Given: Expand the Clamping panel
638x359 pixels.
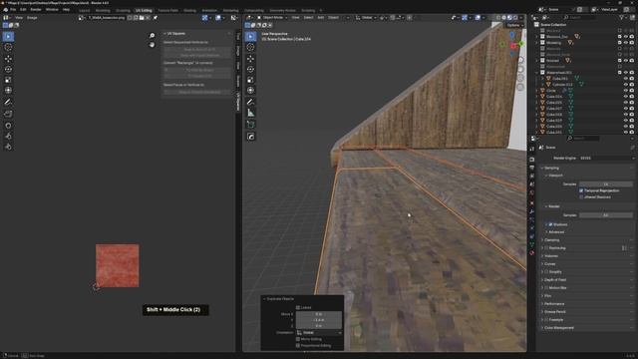Looking at the screenshot, I should point(551,240).
